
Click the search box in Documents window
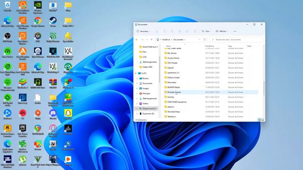(x=236, y=40)
